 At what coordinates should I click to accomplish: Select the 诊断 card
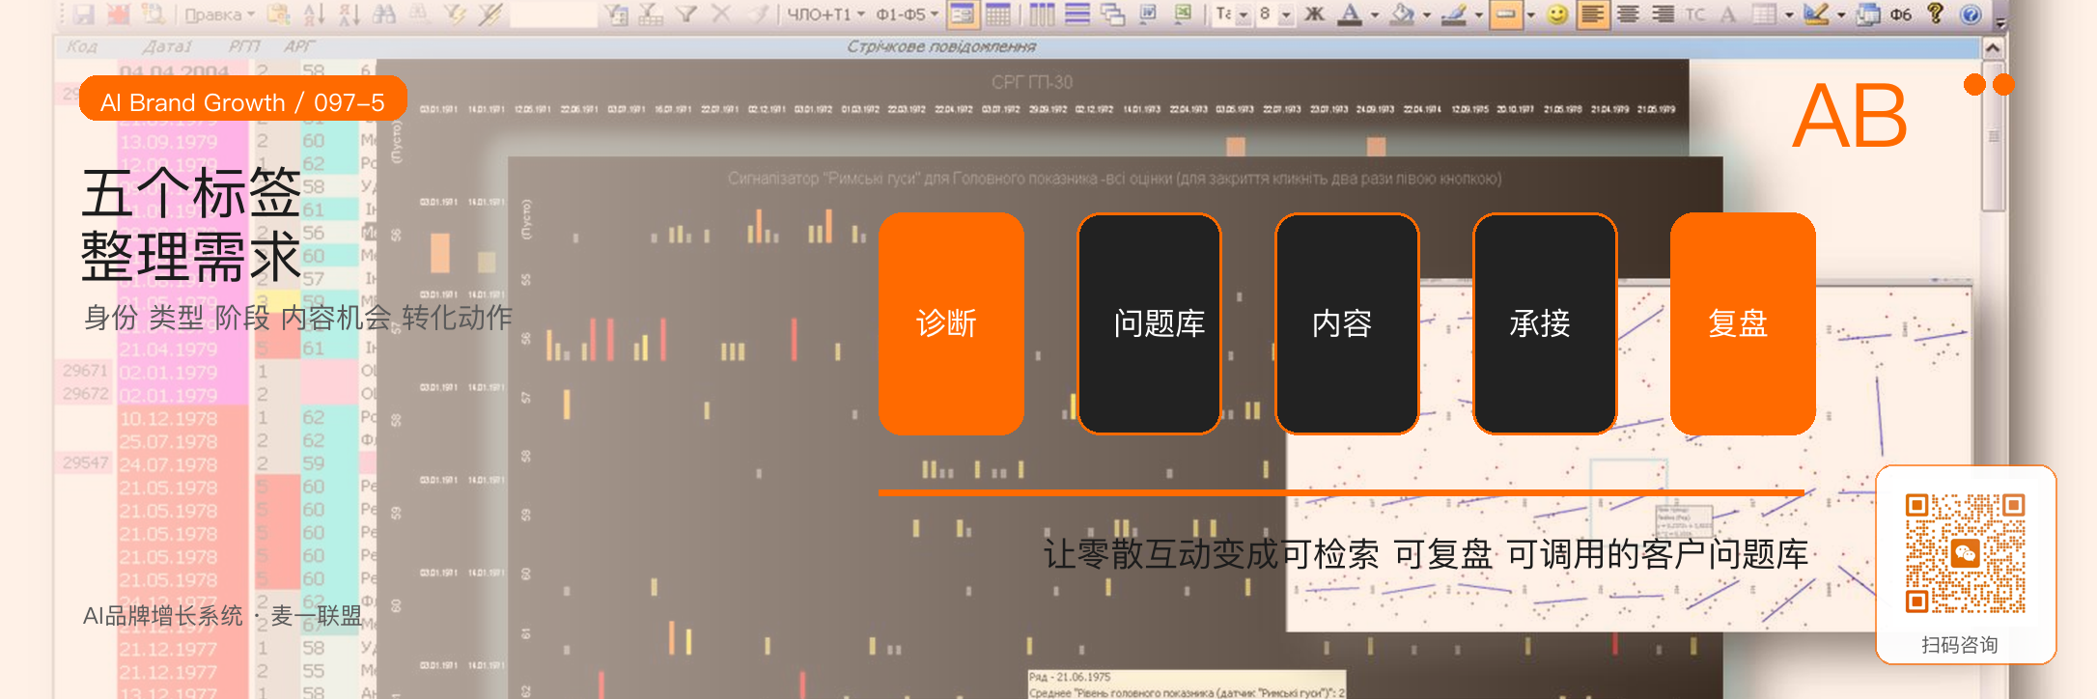point(951,323)
